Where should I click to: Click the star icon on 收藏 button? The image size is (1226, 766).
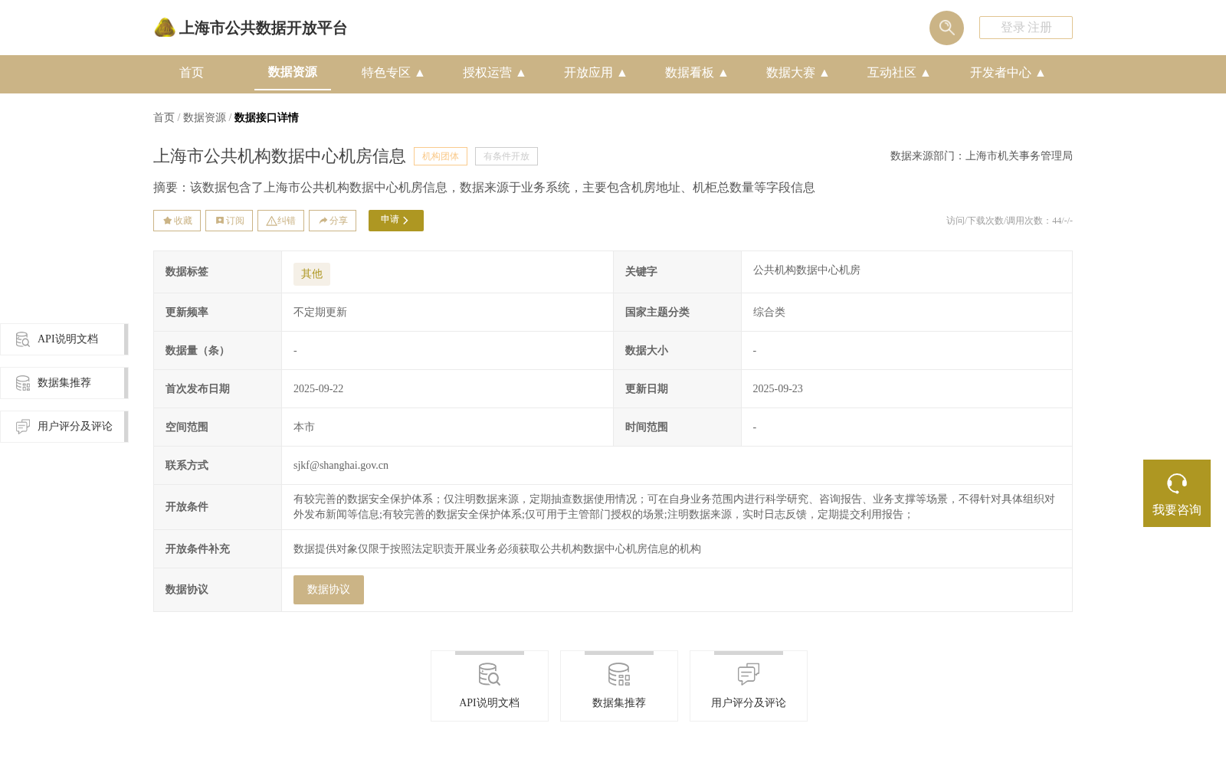[x=167, y=221]
